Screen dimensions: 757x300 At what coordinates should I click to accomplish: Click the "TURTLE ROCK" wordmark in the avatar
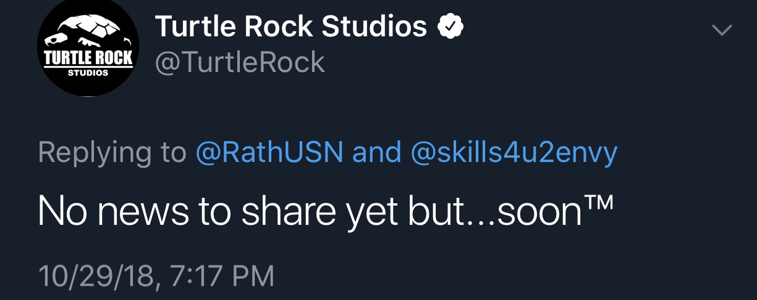(88, 59)
